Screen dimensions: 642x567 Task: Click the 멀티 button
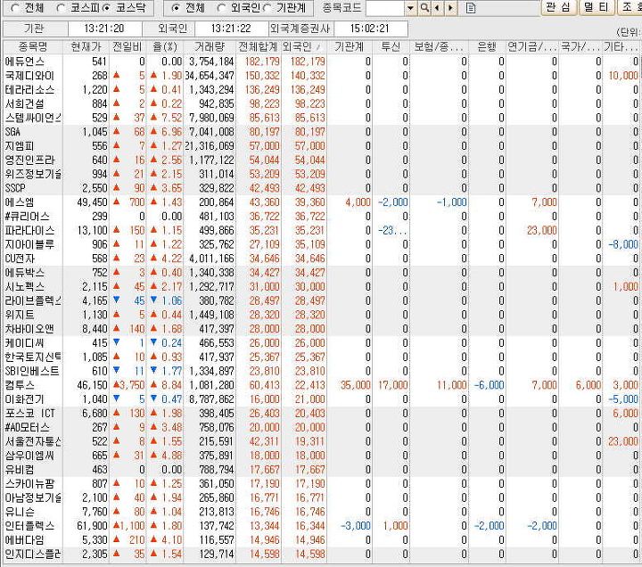(597, 7)
